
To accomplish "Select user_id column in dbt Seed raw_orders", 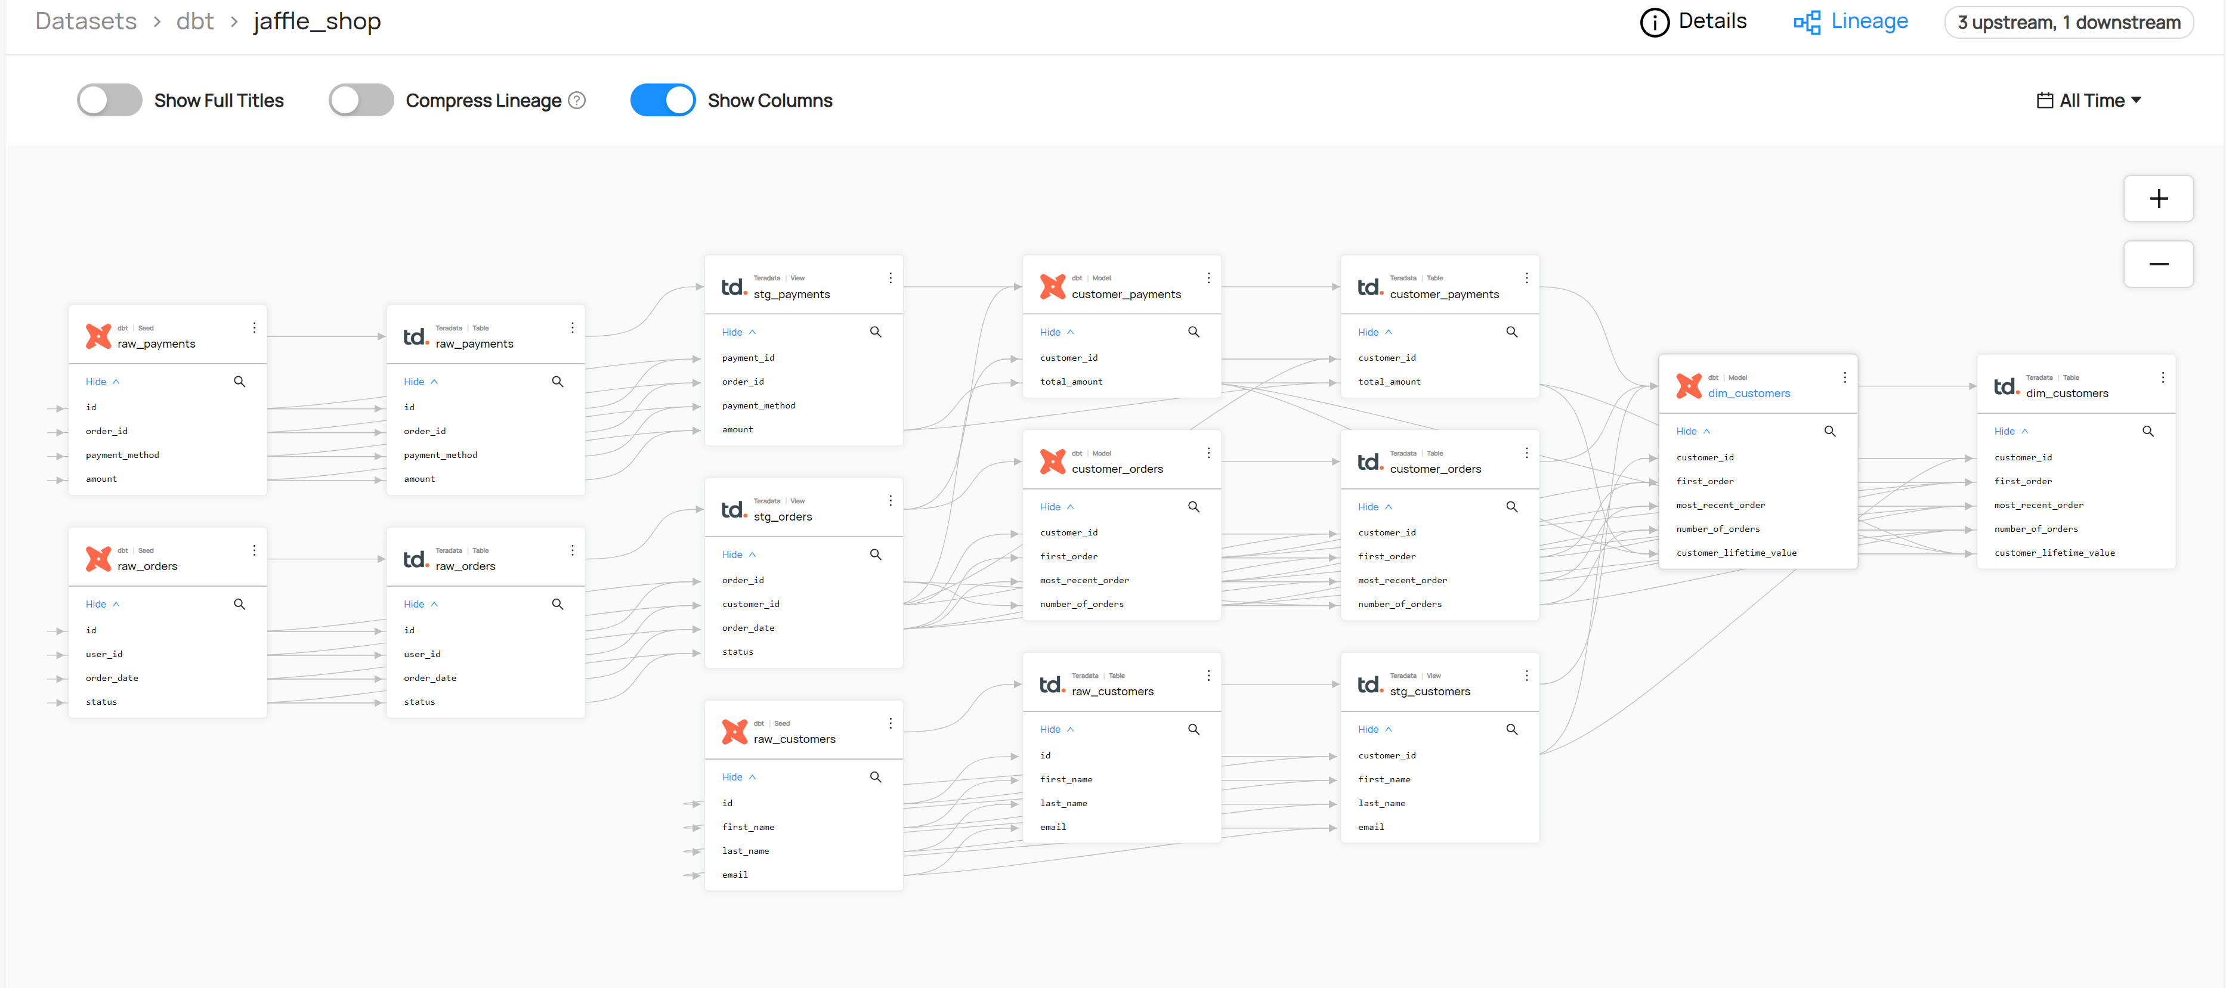I will [x=104, y=653].
